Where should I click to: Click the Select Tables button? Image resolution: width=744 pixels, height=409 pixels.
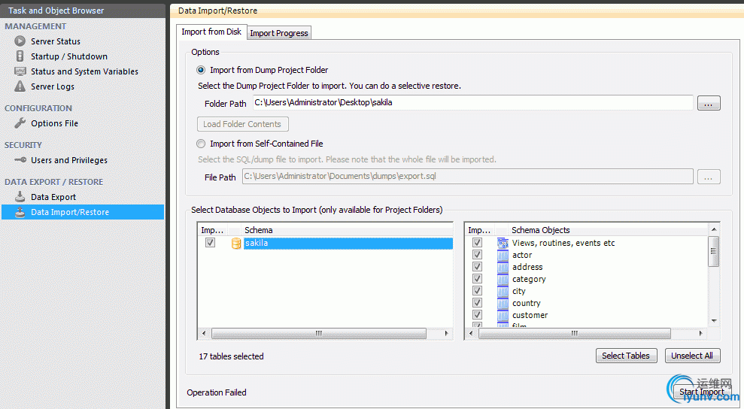coord(626,356)
